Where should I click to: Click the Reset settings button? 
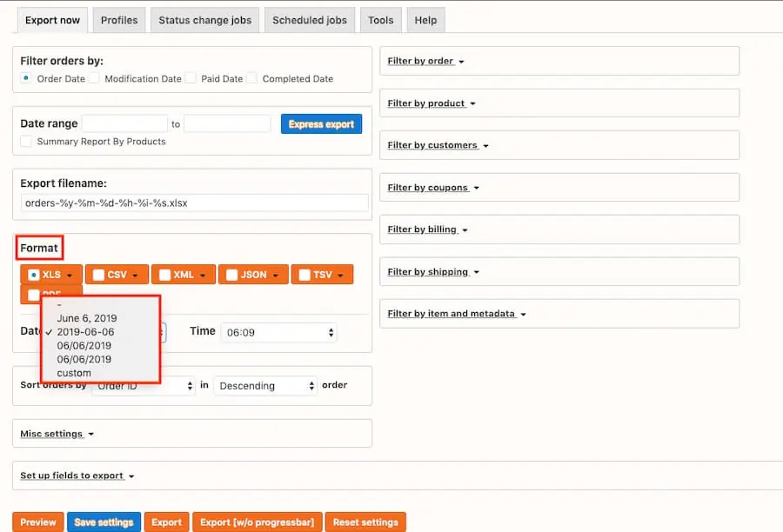pyautogui.click(x=365, y=522)
